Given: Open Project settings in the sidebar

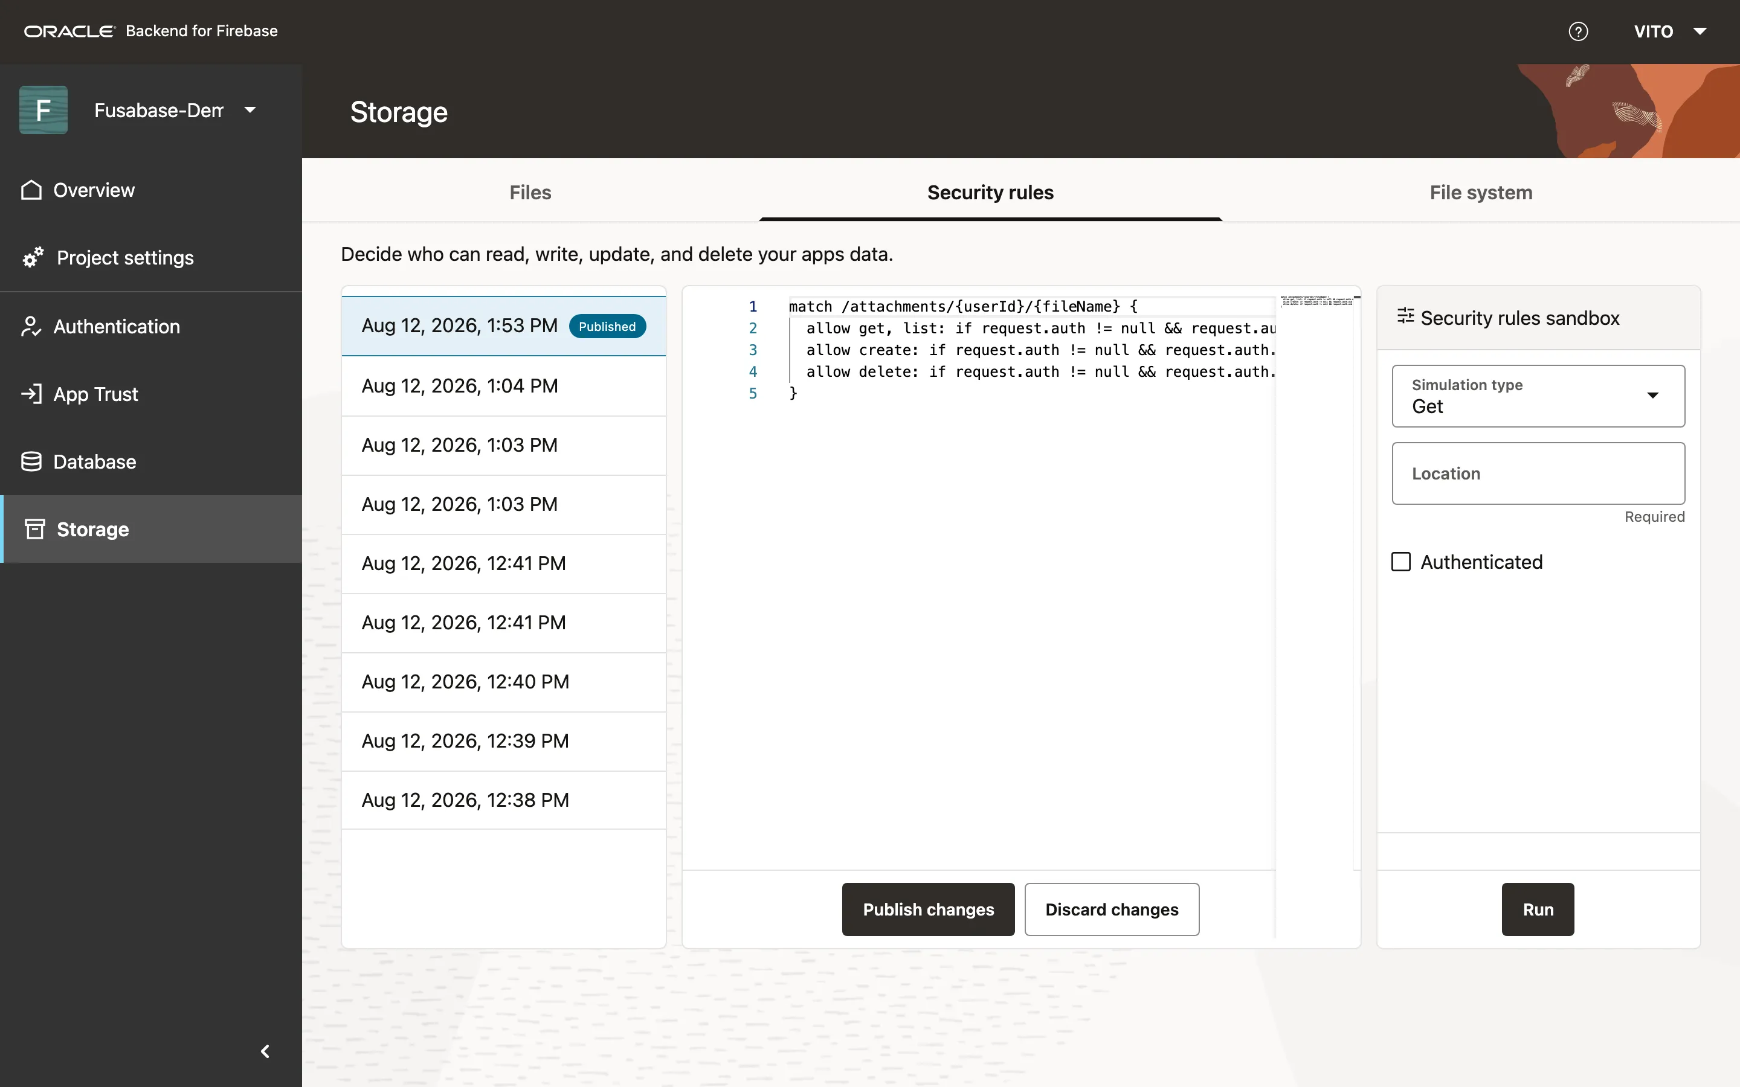Looking at the screenshot, I should [x=151, y=257].
